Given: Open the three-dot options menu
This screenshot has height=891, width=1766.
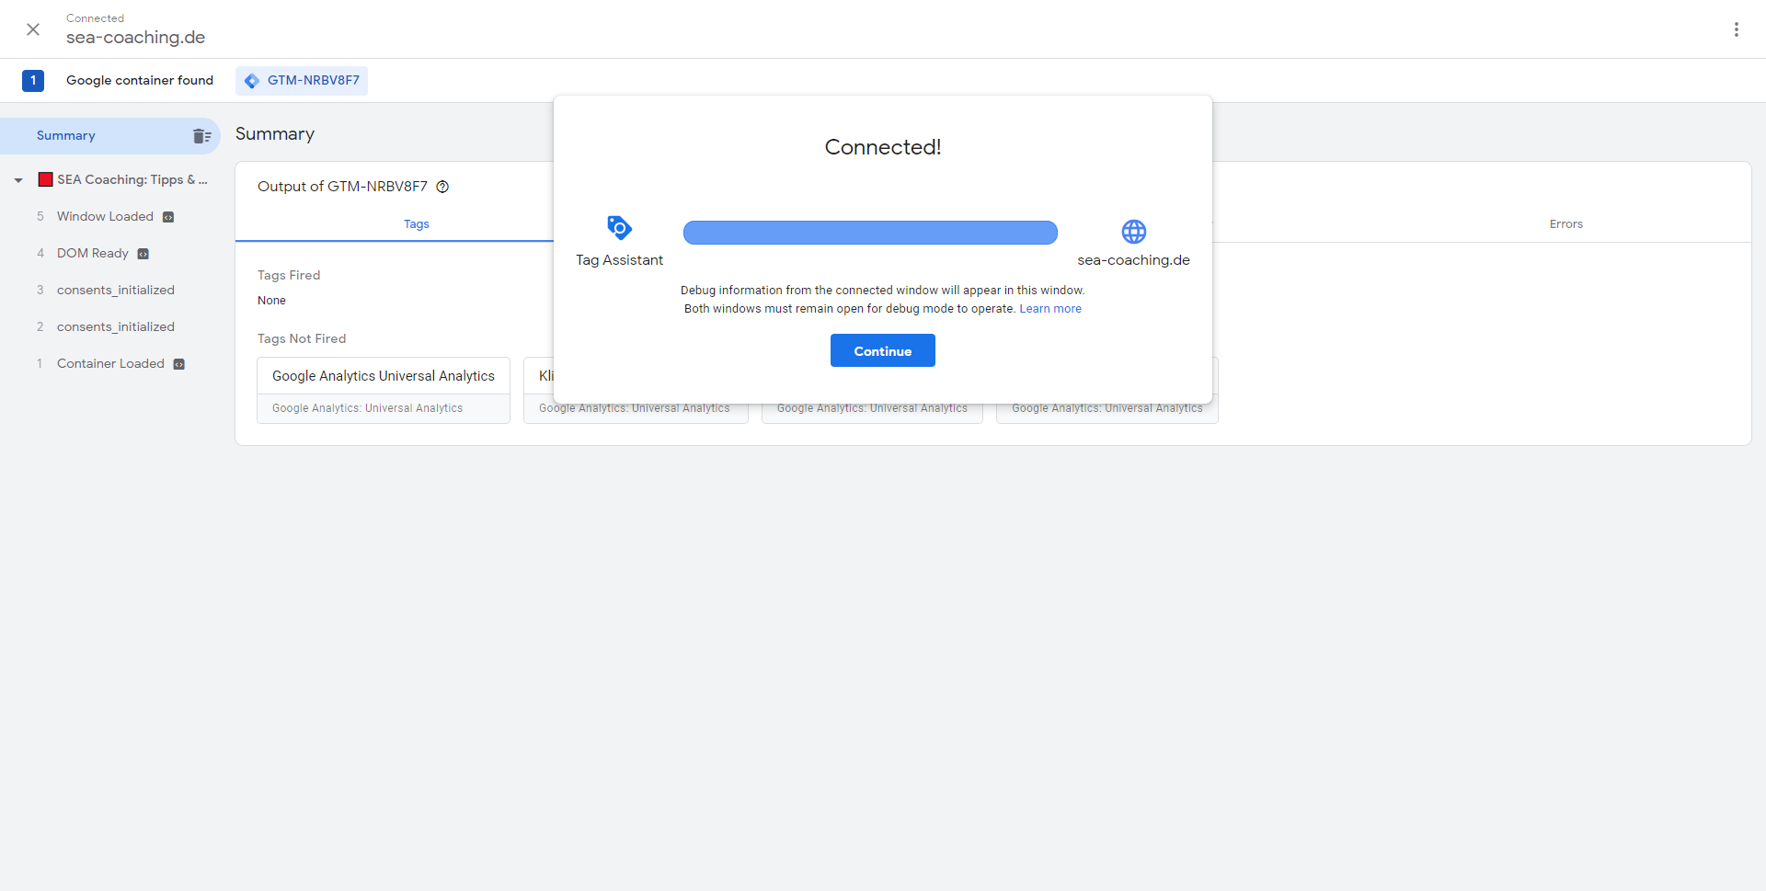Looking at the screenshot, I should [1737, 29].
